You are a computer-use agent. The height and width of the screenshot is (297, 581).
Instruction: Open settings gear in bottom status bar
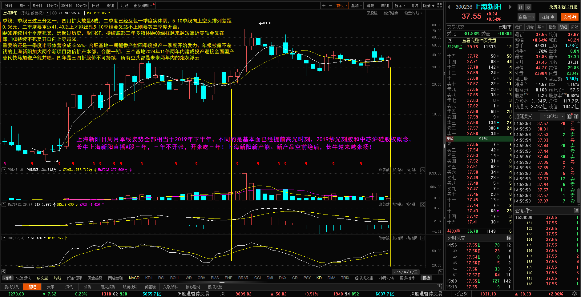[x=575, y=294]
